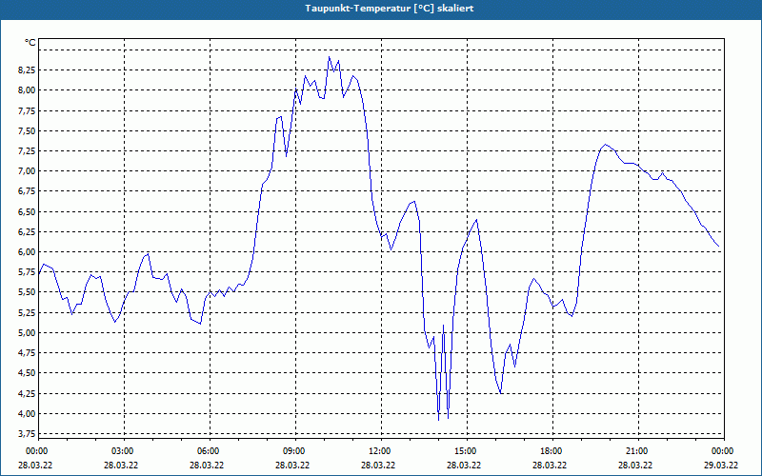Click the 09:00 time label
762x476 pixels.
[294, 451]
